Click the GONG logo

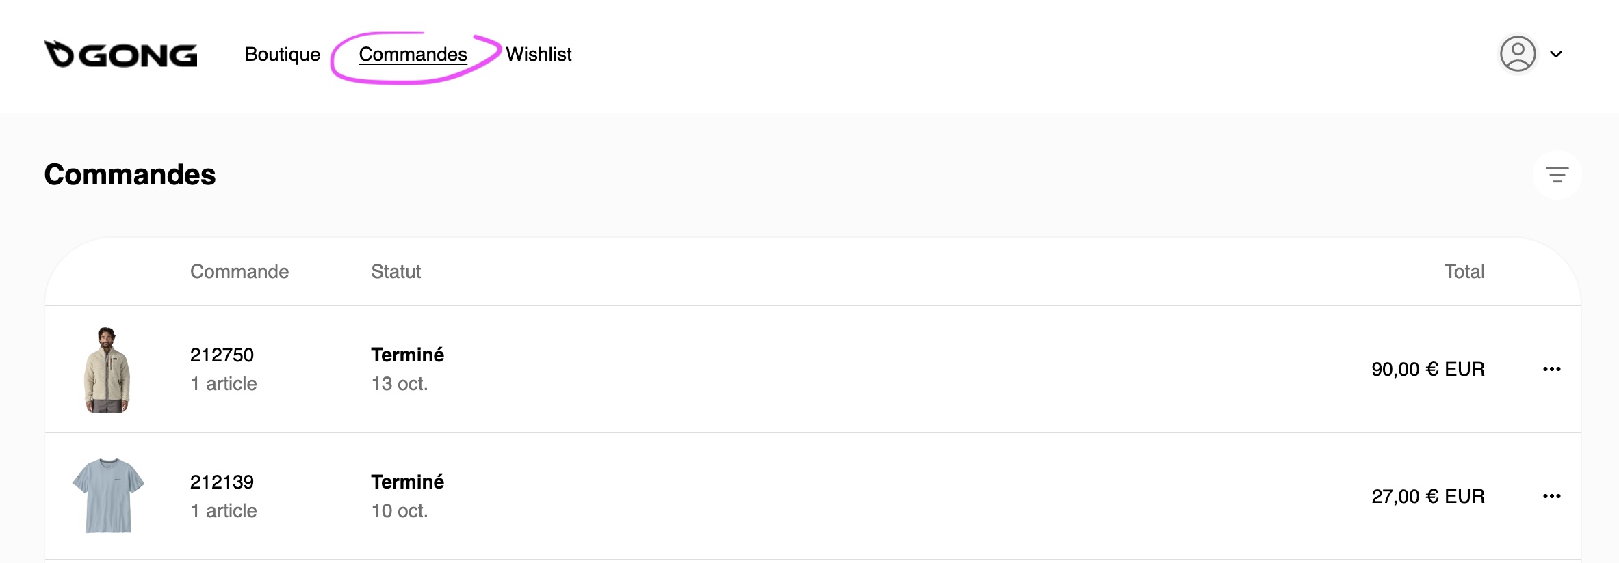point(120,55)
